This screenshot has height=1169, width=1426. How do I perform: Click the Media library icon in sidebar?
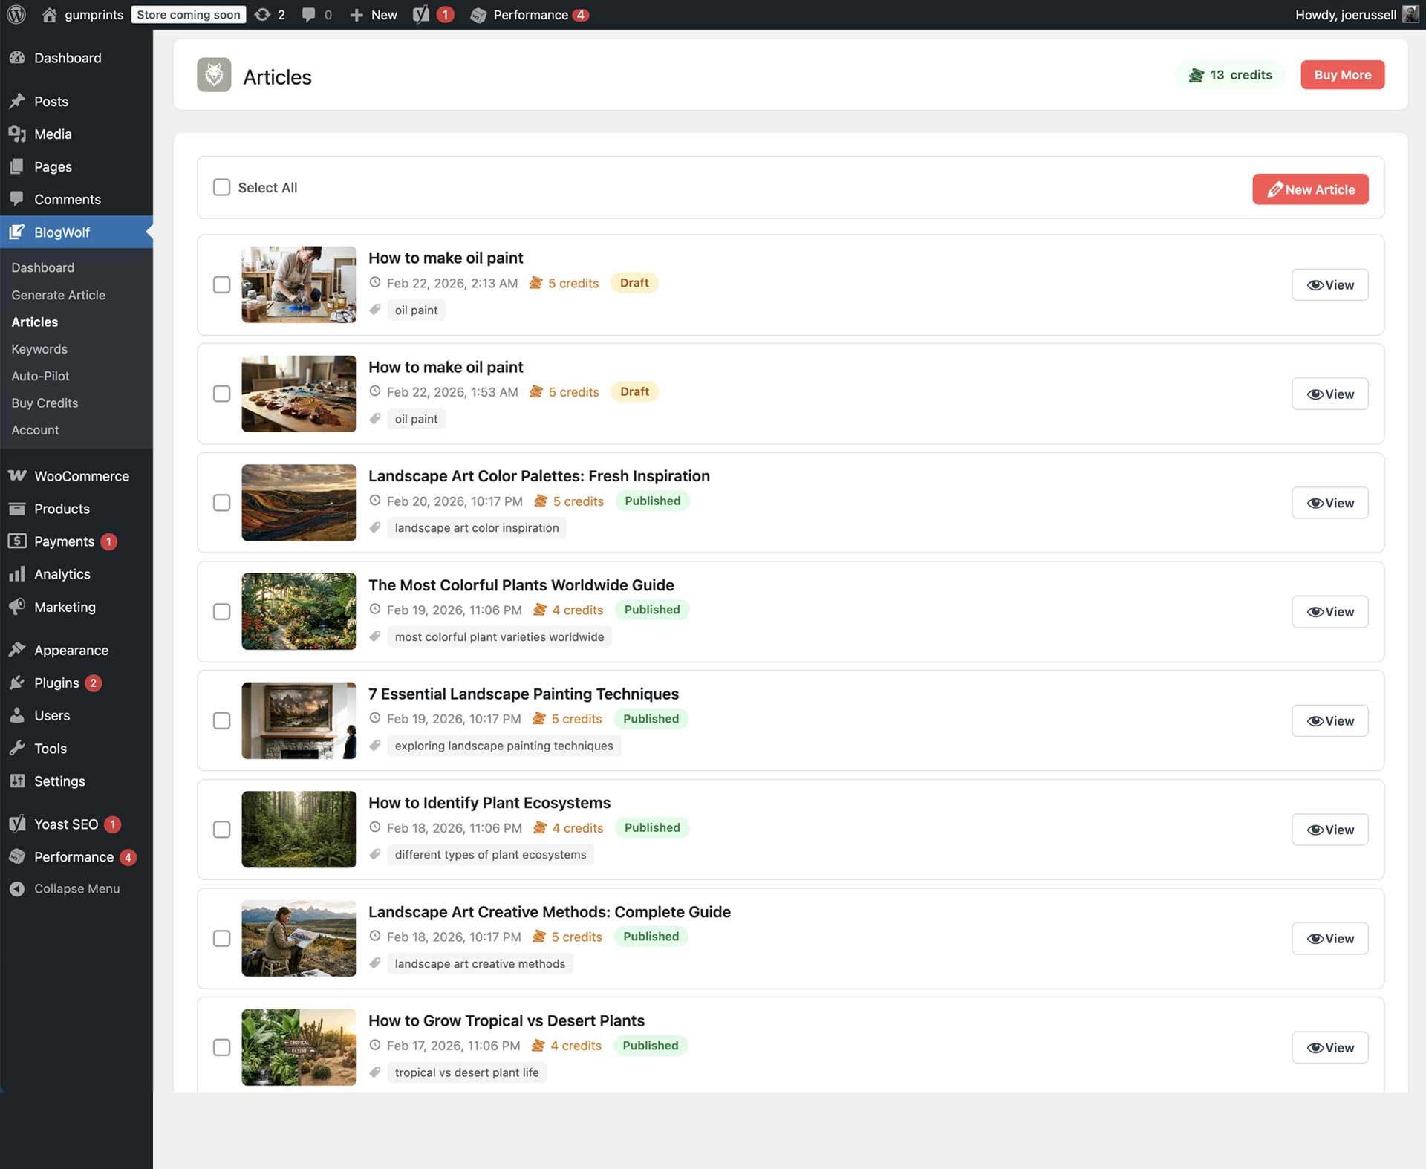[x=17, y=134]
